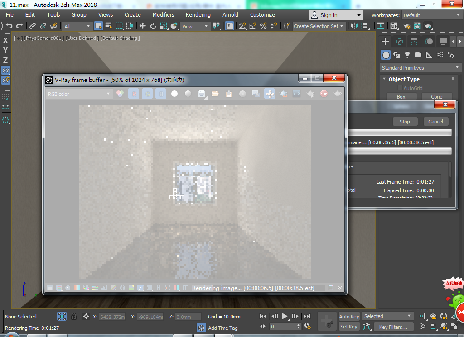Screen dimensions: 464x337
Task: Toggle the selection lock padlock icon
Action: point(74,316)
